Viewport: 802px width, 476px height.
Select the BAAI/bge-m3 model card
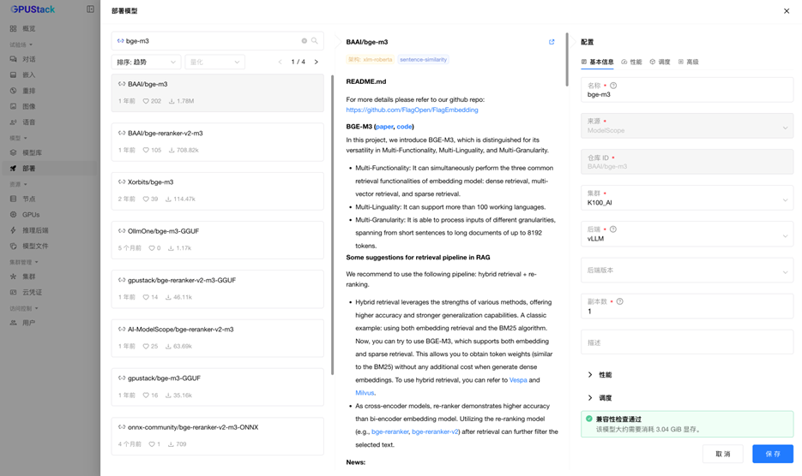[x=217, y=92]
